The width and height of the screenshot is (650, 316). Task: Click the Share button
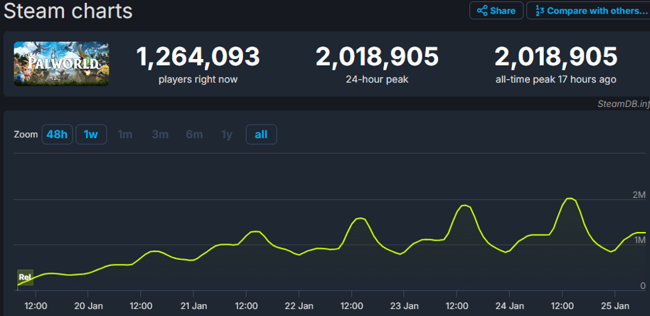(496, 11)
